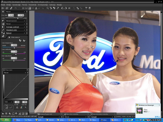Click the Dark adjustment slider handle
Viewport: 163px width, 122px height.
pyautogui.click(x=14, y=60)
